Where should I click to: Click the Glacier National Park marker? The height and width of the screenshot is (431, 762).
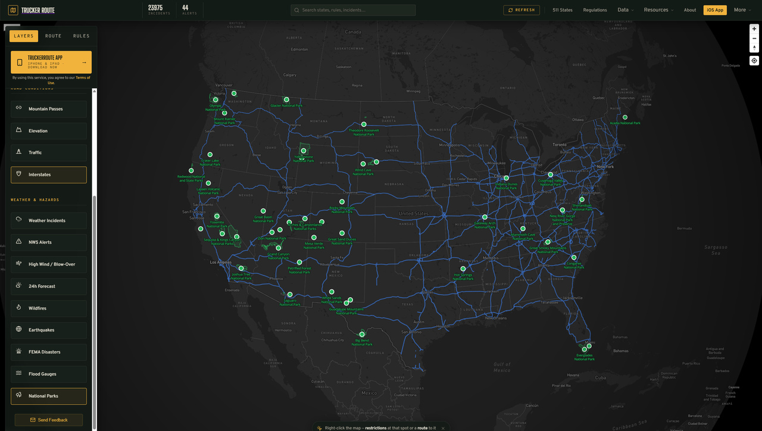click(x=286, y=99)
